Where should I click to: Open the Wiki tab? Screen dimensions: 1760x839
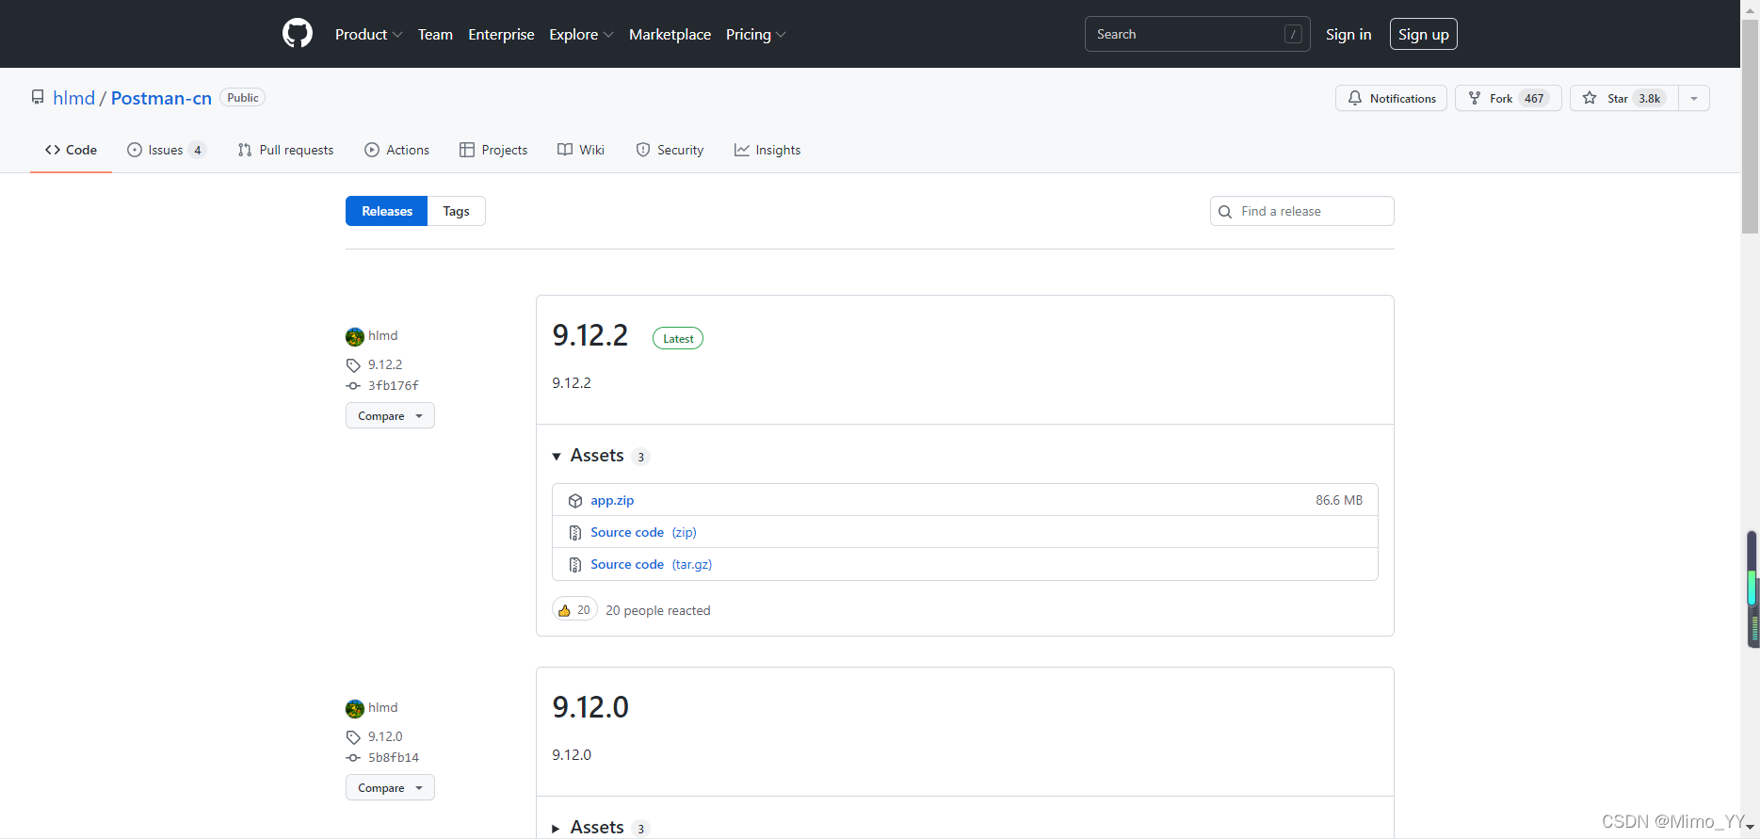coord(581,150)
